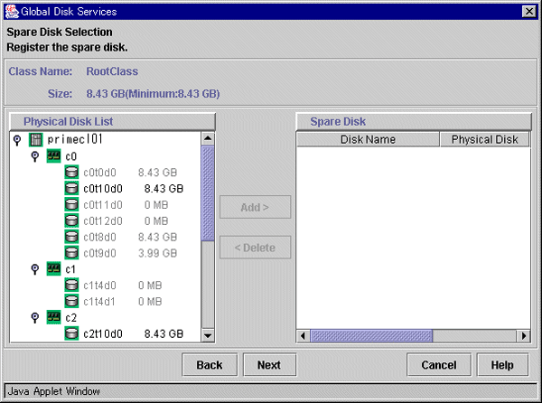Click the Spare Disk table scroll left arrow
The image size is (542, 403).
pyautogui.click(x=304, y=335)
